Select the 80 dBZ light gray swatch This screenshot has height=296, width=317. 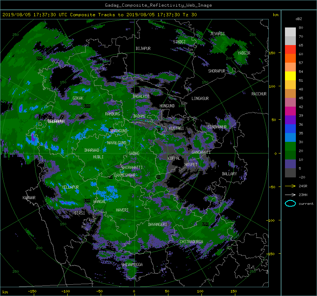[x=290, y=32]
